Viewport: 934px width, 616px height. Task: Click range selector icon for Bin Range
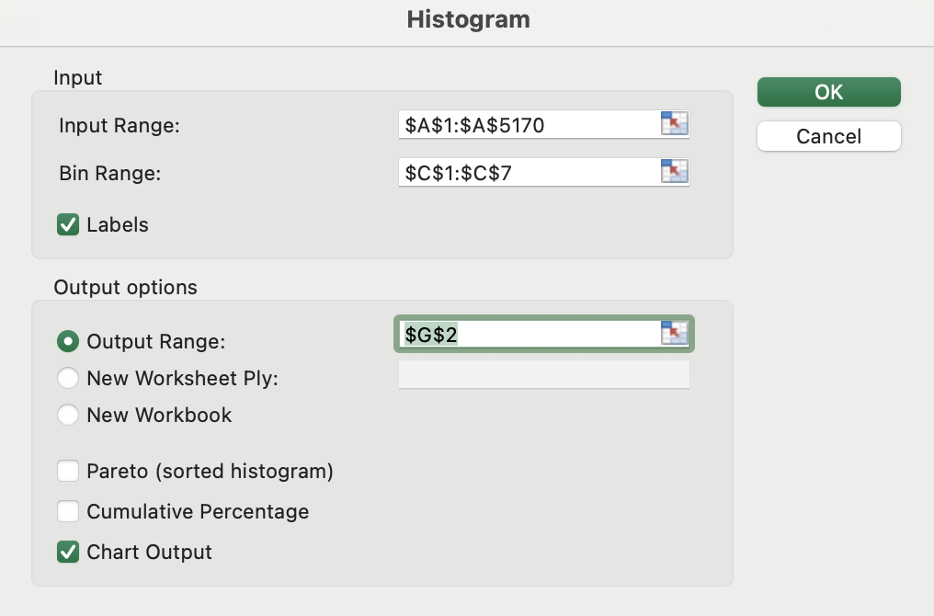tap(675, 172)
